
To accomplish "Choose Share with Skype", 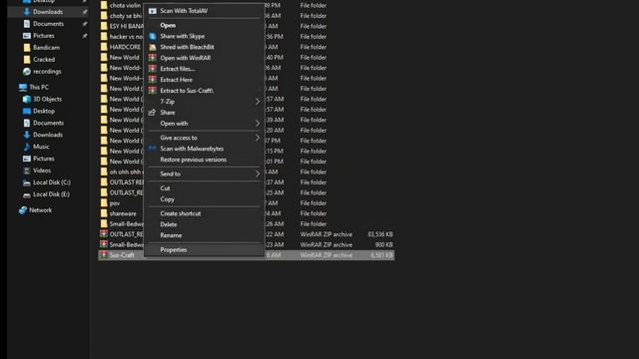I will pos(204,36).
